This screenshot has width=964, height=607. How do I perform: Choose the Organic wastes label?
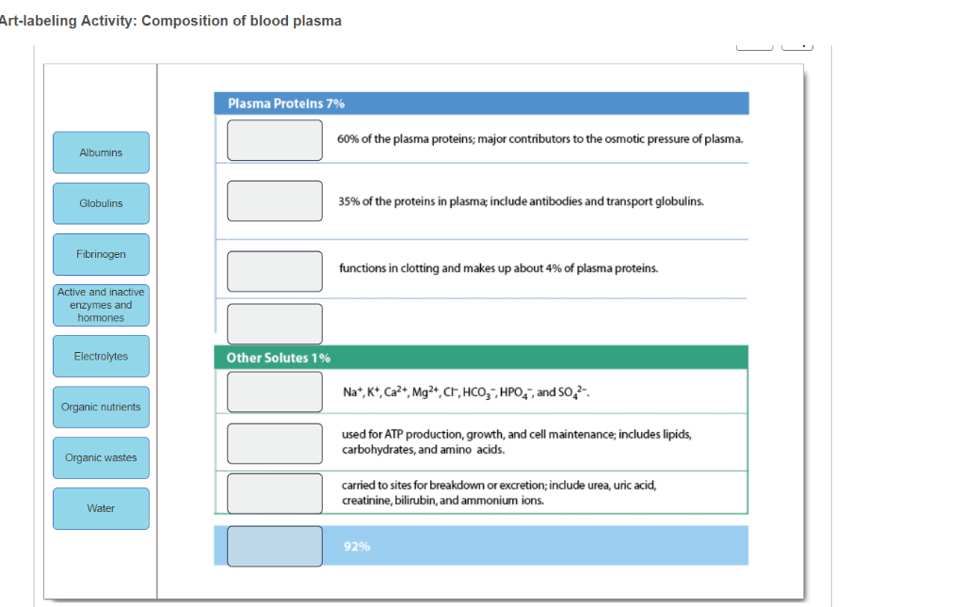[101, 457]
